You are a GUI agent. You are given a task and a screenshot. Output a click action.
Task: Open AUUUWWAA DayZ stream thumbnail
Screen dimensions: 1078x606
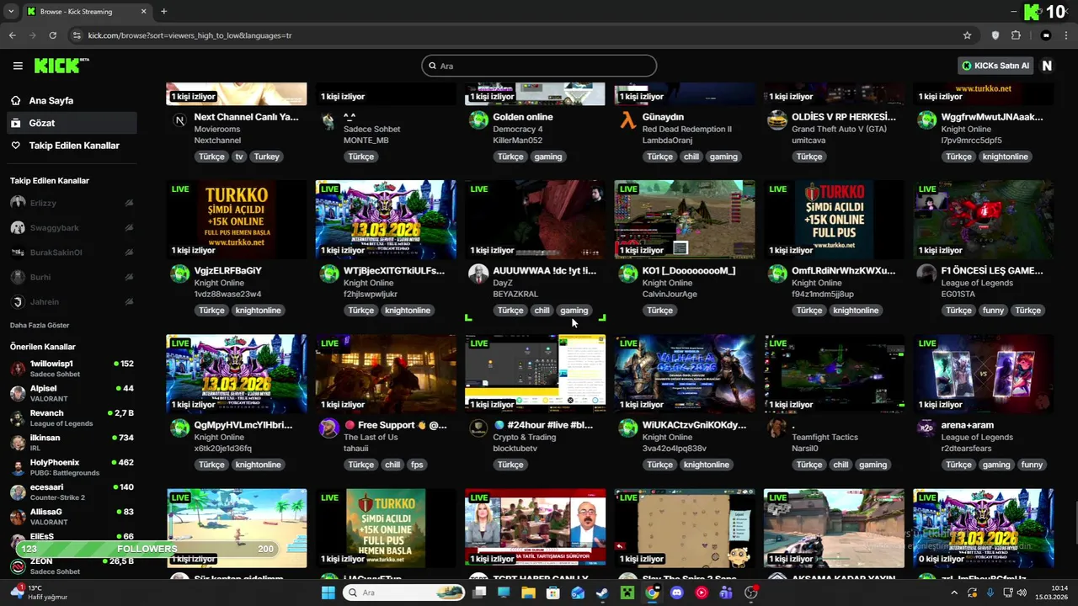tap(535, 219)
